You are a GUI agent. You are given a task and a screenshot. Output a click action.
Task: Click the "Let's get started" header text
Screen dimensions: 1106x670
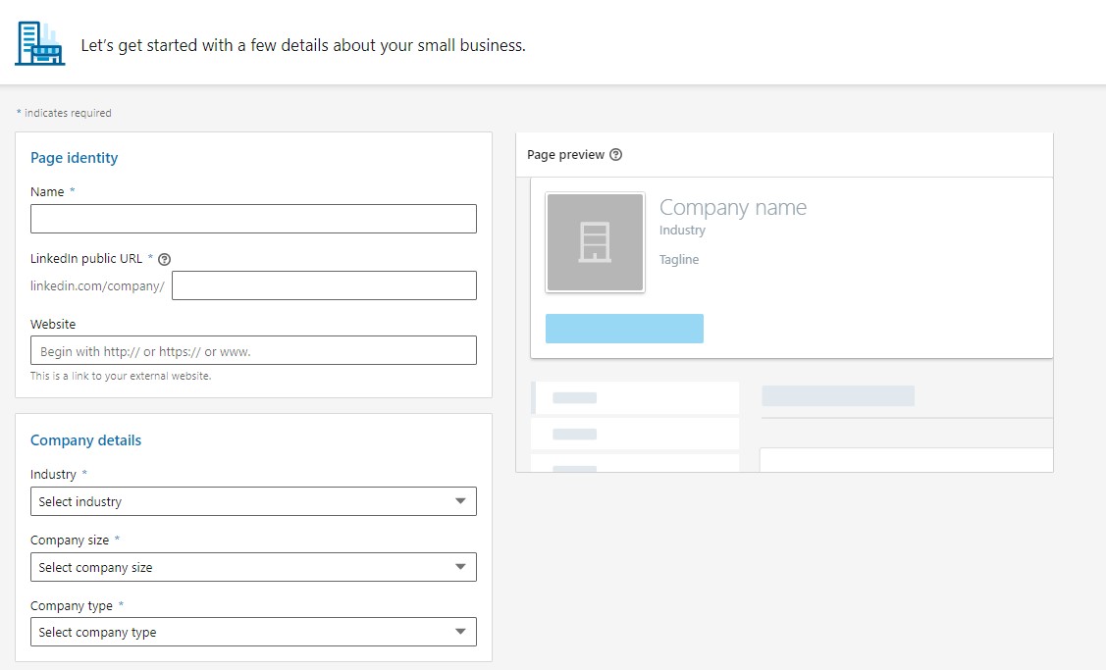tap(303, 45)
